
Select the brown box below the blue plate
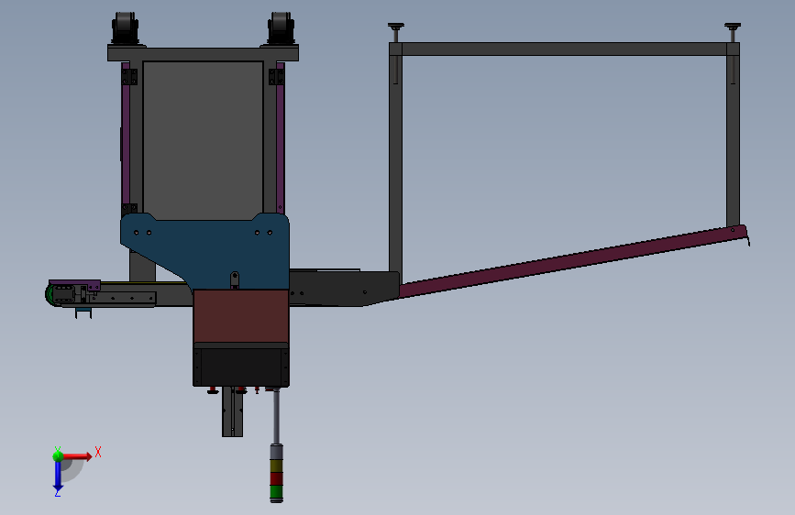(x=241, y=316)
